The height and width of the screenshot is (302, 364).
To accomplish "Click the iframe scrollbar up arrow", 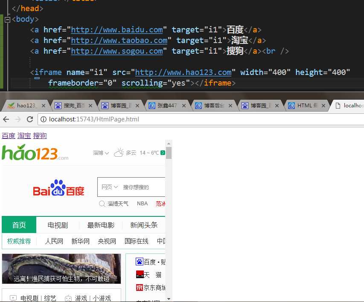I will tap(169, 144).
